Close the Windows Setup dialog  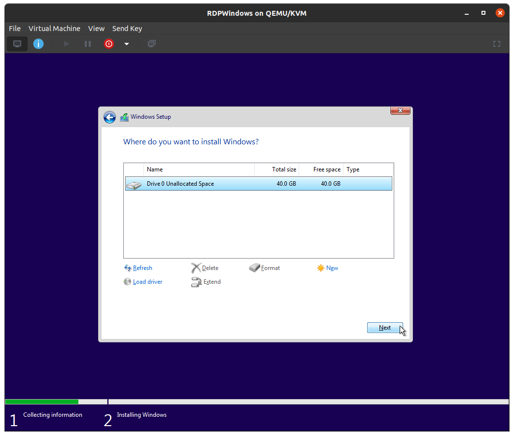coord(400,111)
